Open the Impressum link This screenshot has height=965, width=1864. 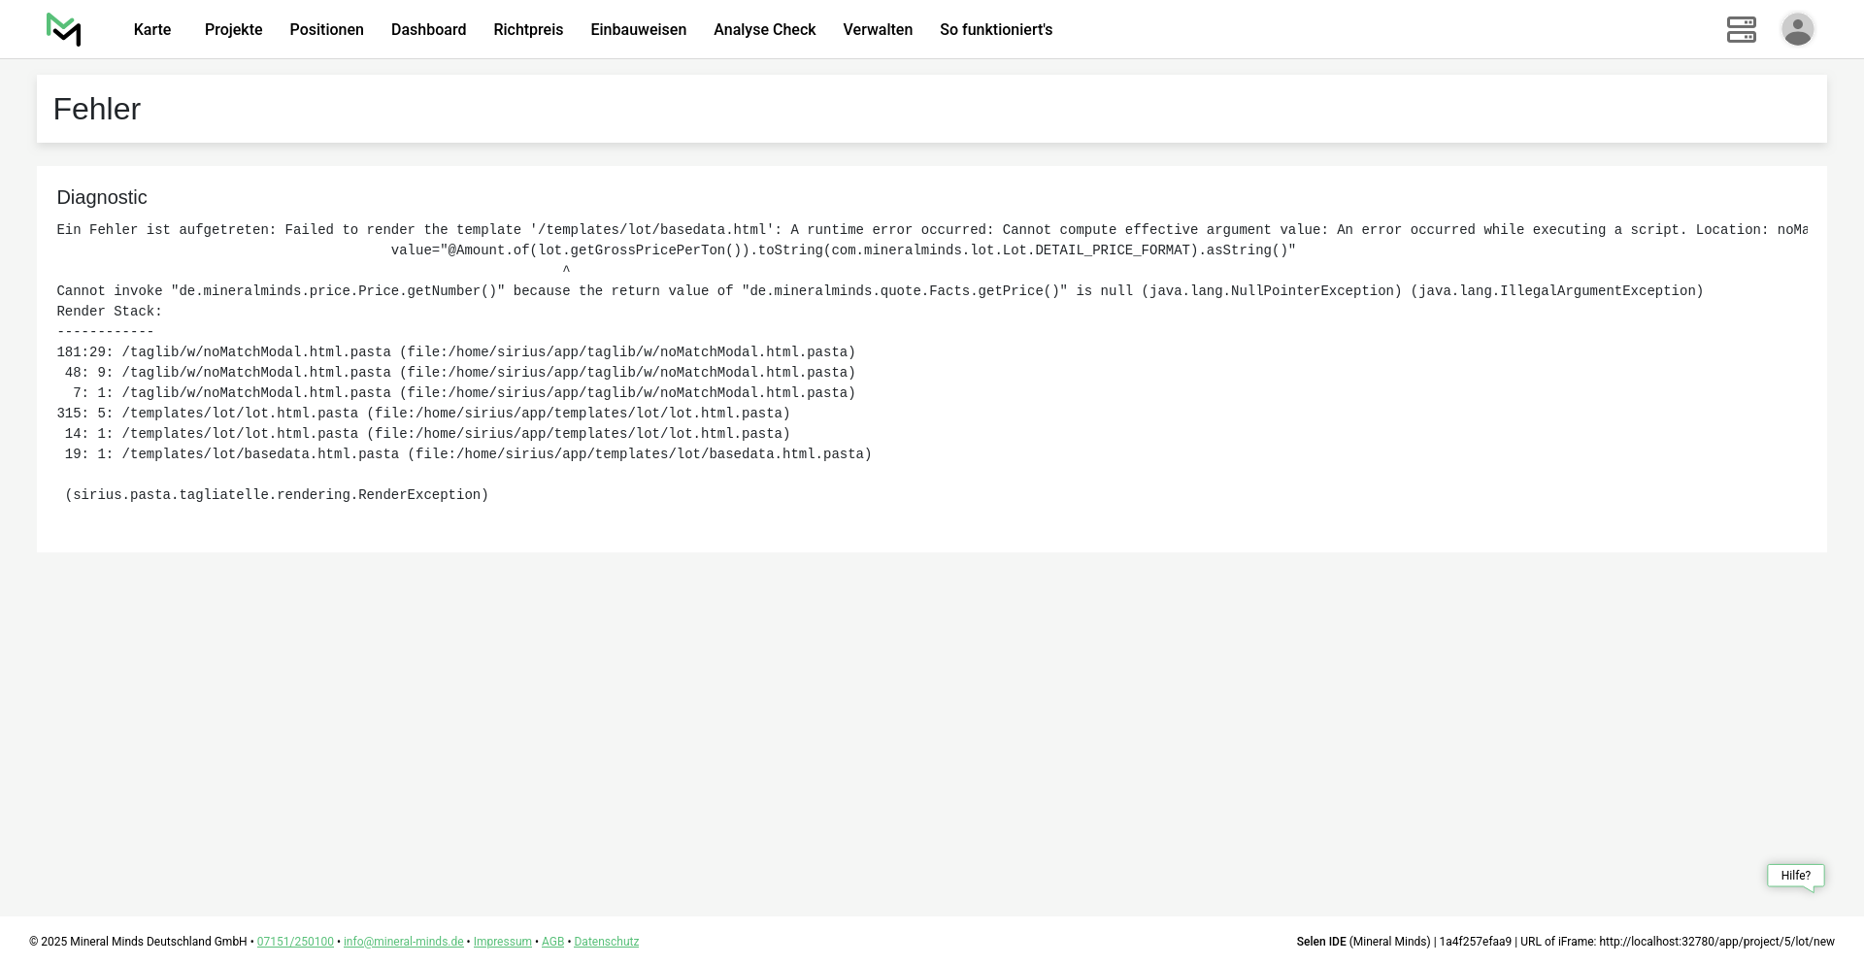coord(502,942)
